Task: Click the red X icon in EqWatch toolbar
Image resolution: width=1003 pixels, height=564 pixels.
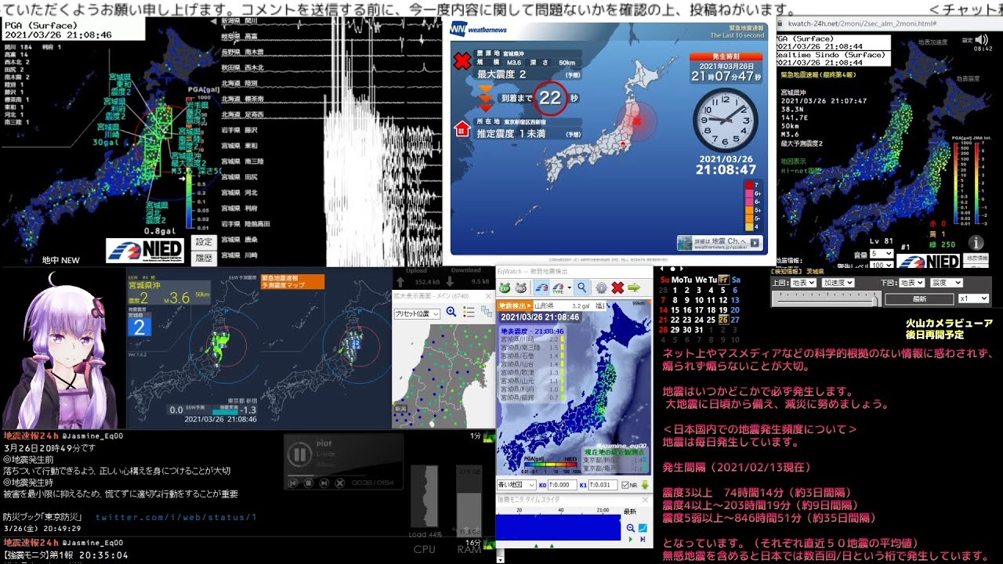Action: click(617, 287)
